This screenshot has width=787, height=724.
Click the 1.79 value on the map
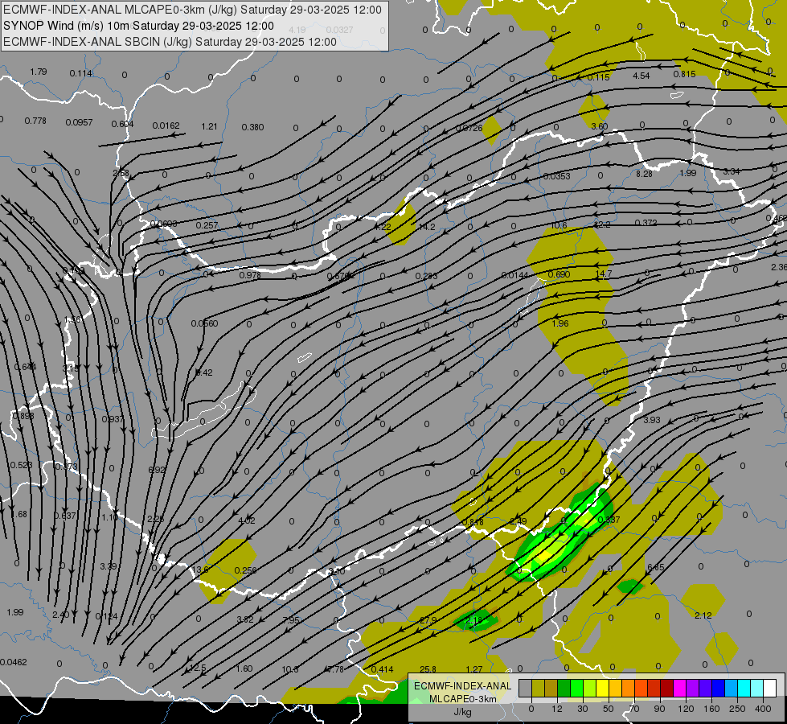click(38, 72)
